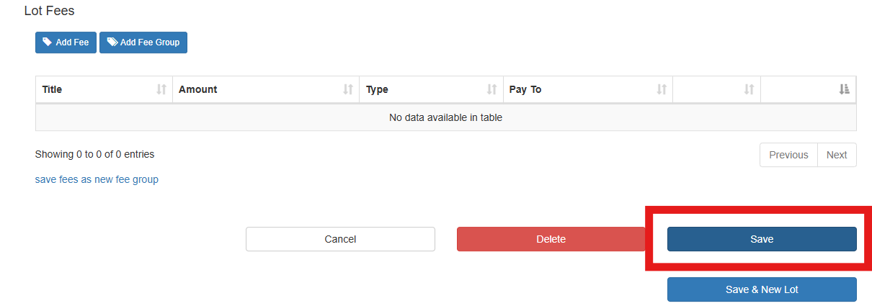Click the tag icon on Add Fee
Image resolution: width=872 pixels, height=306 pixels.
point(48,42)
